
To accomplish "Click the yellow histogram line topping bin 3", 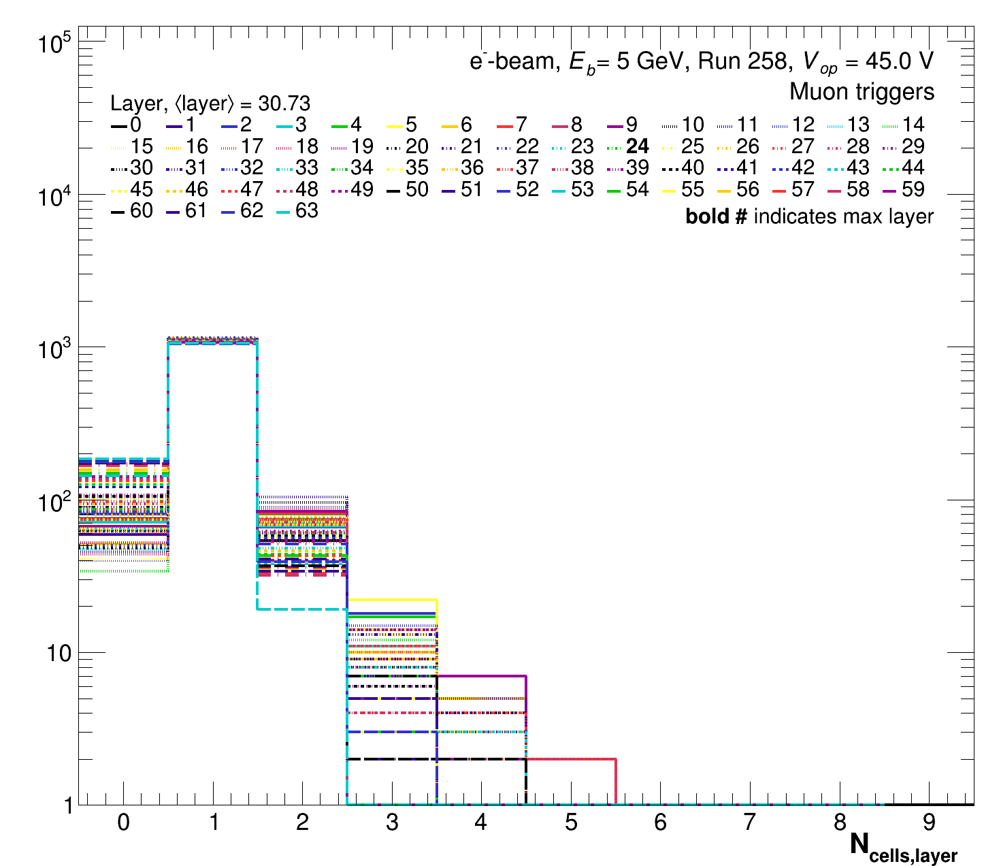I will 392,600.
